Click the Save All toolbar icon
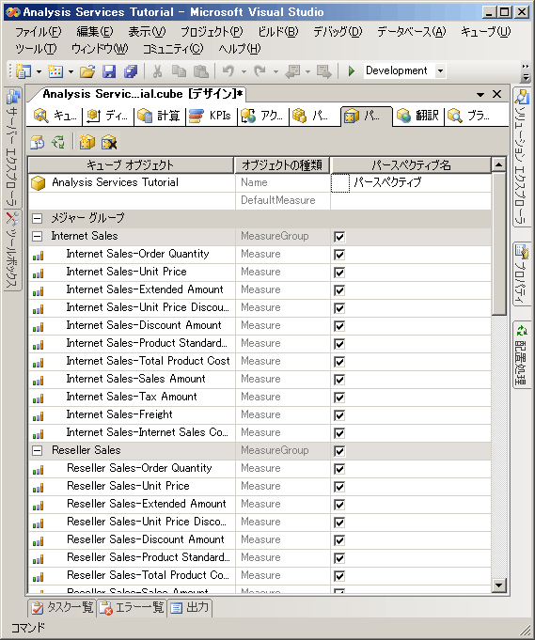 click(131, 71)
